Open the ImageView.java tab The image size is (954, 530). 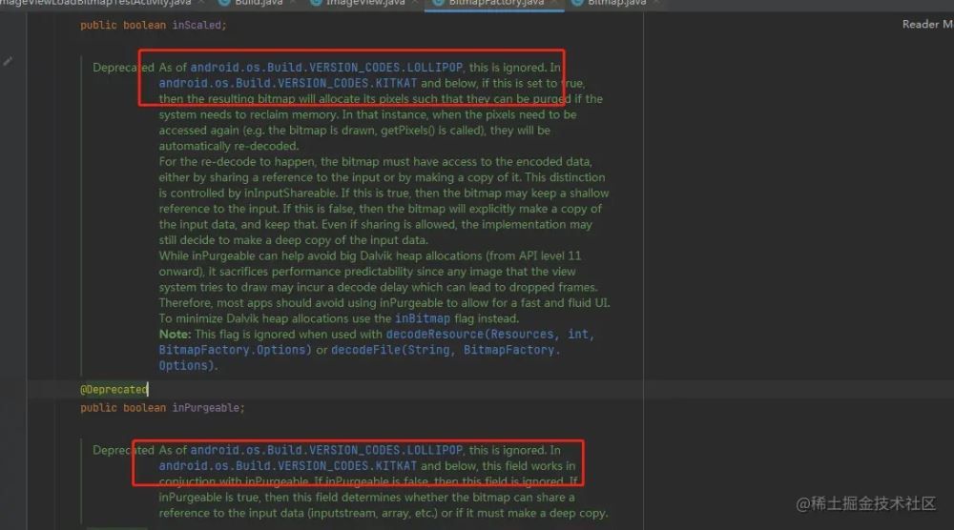pyautogui.click(x=365, y=3)
